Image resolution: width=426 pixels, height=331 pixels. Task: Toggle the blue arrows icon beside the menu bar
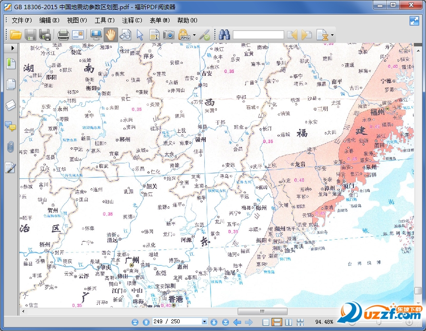click(414, 21)
